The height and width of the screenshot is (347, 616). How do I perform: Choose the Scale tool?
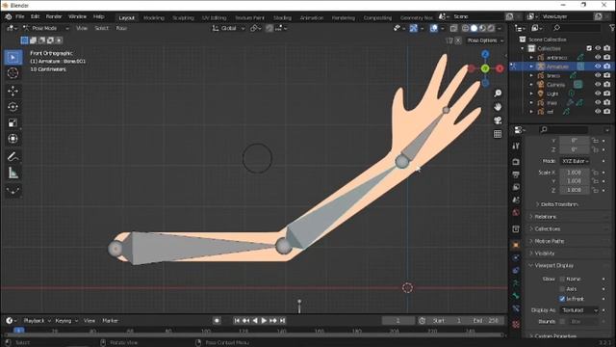[x=13, y=122]
